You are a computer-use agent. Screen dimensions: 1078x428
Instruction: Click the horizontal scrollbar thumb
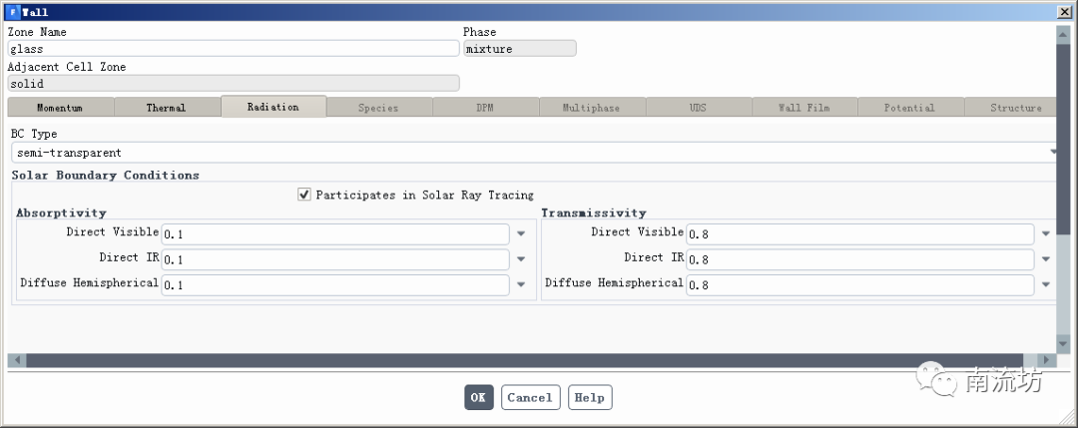(x=525, y=360)
